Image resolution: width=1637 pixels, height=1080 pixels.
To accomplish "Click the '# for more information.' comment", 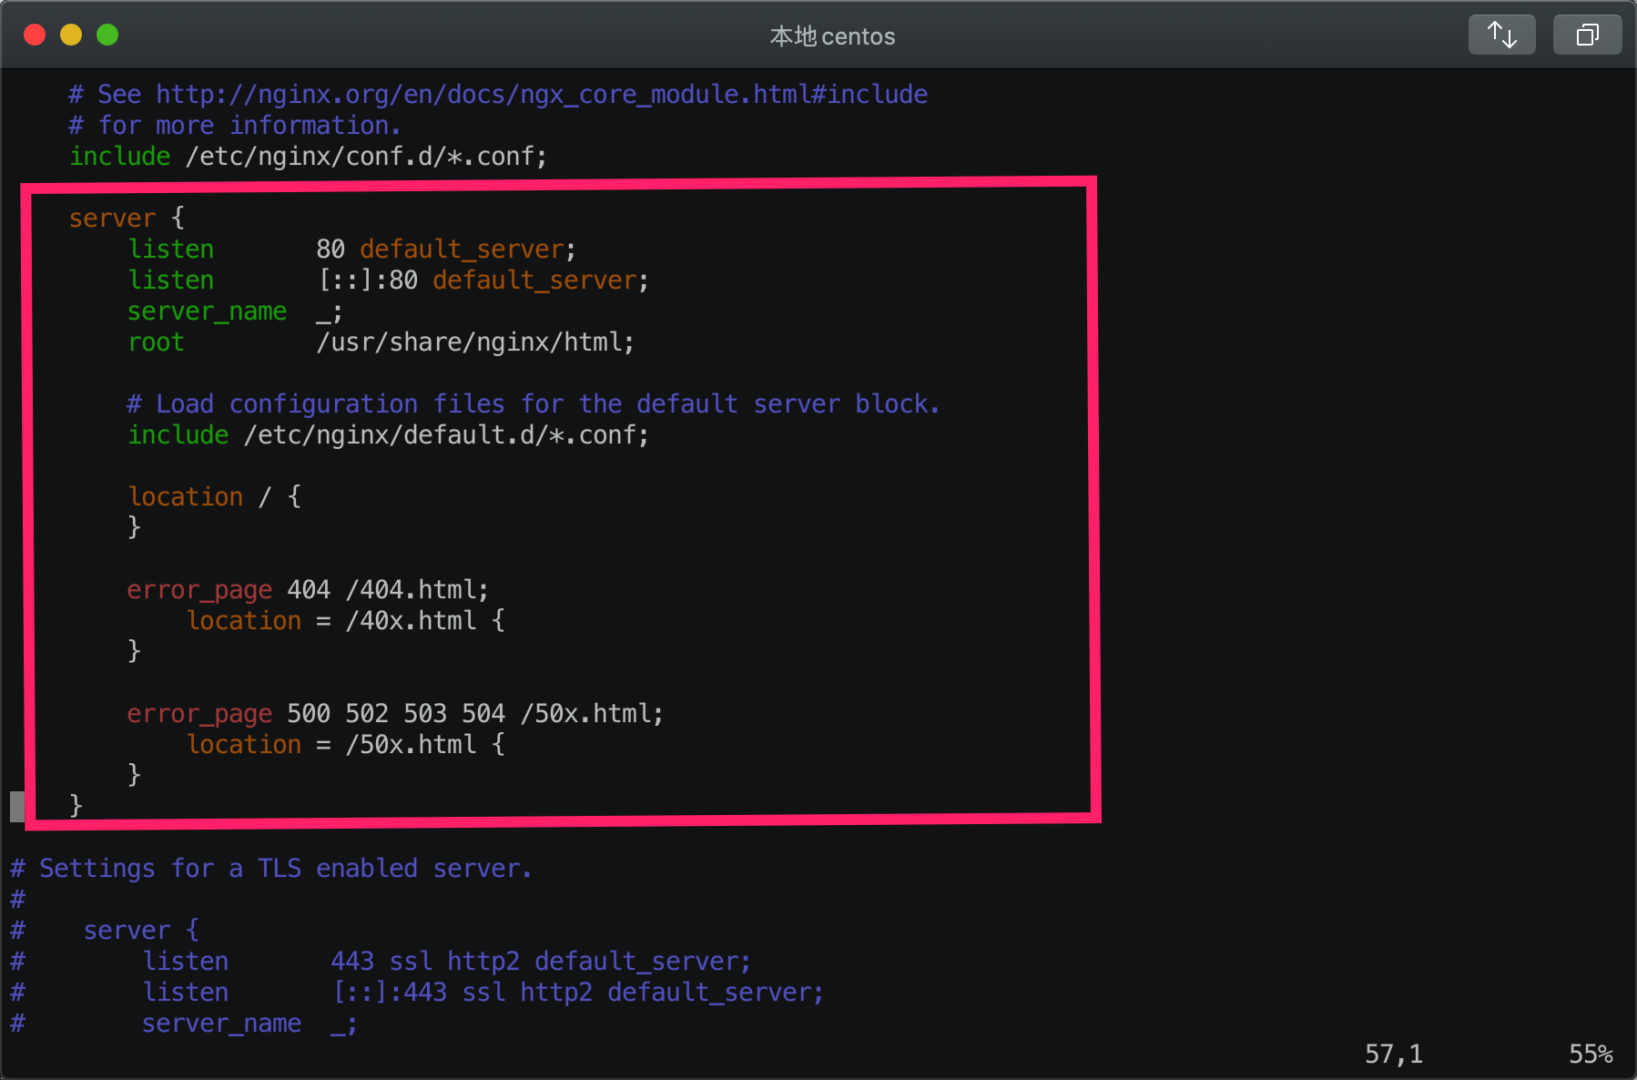I will 235,126.
